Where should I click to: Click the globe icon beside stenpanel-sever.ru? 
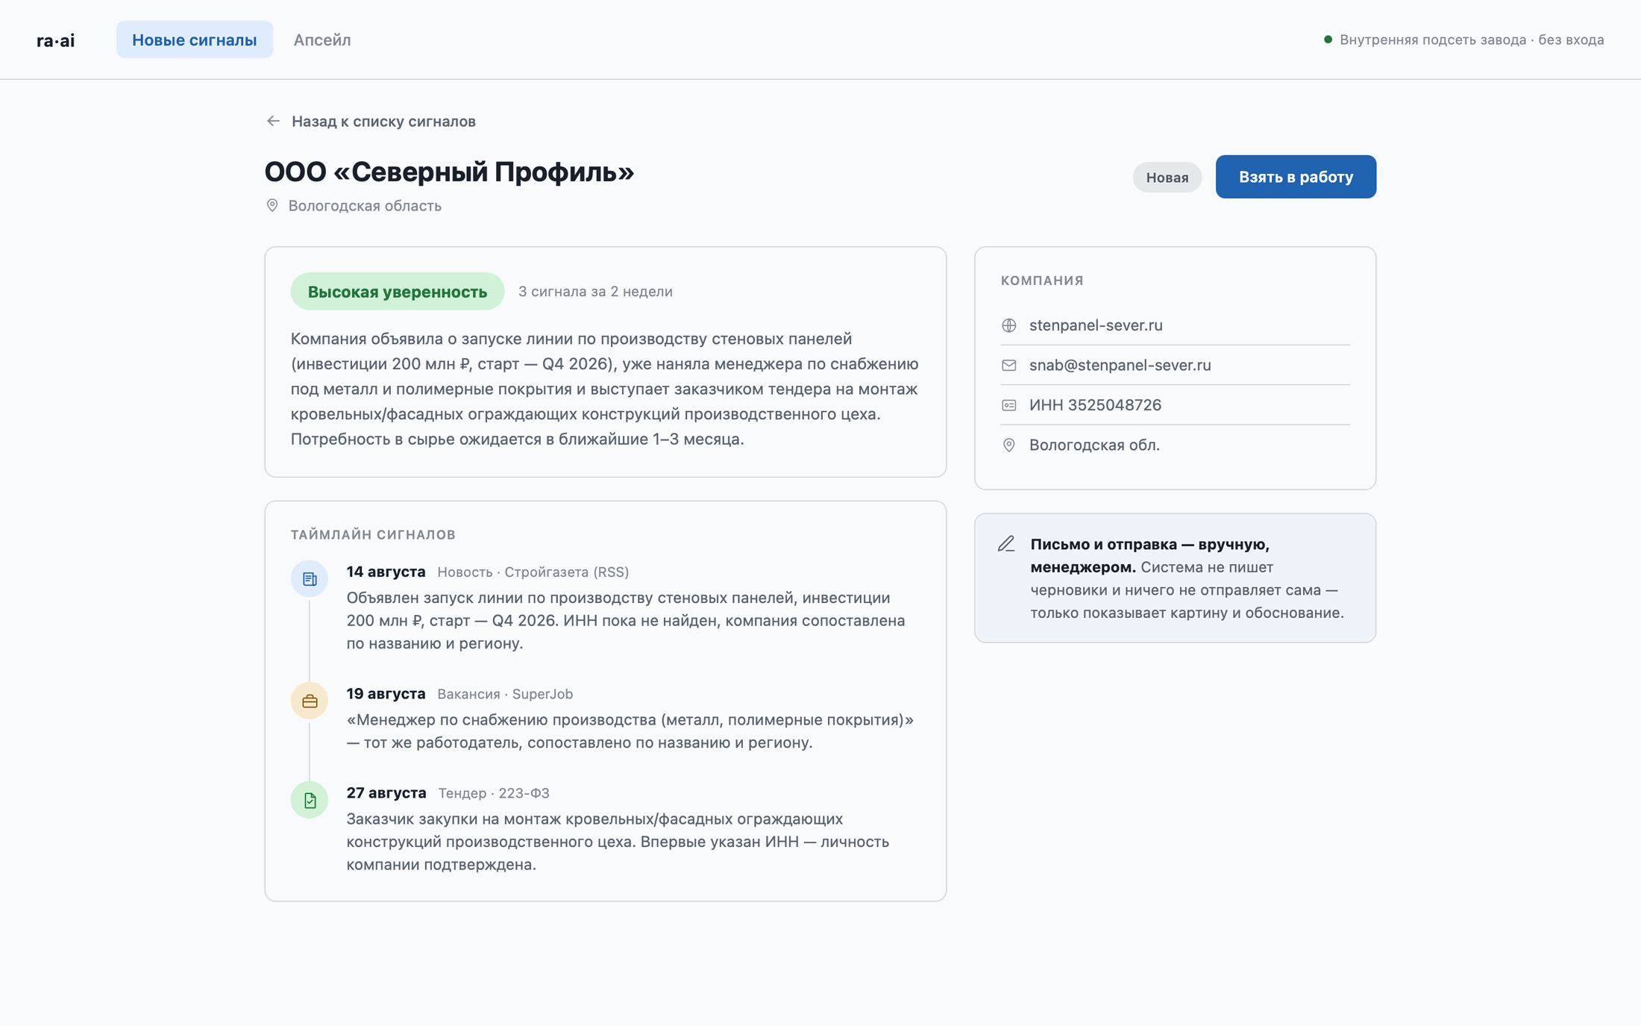point(1008,325)
